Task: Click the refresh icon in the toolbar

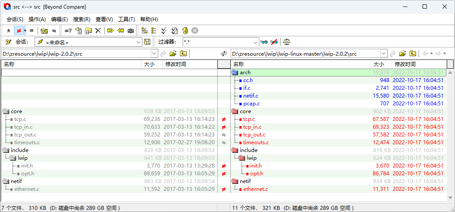Action: 185,31
